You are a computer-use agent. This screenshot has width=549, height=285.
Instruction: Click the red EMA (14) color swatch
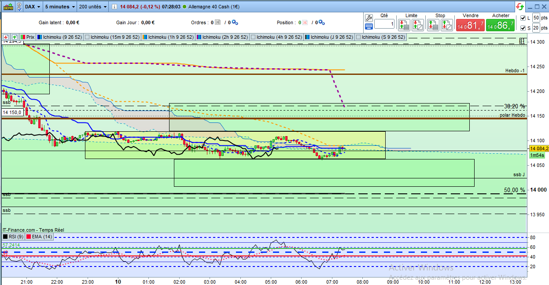(x=29, y=237)
